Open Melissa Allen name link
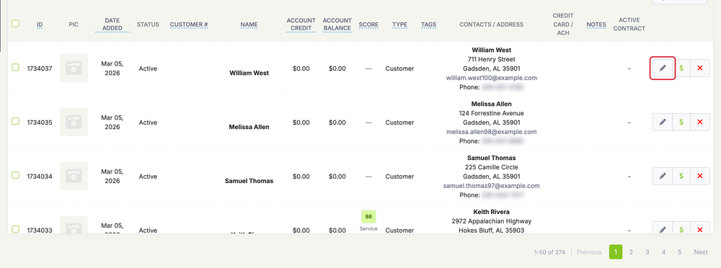The width and height of the screenshot is (721, 268). 249,127
